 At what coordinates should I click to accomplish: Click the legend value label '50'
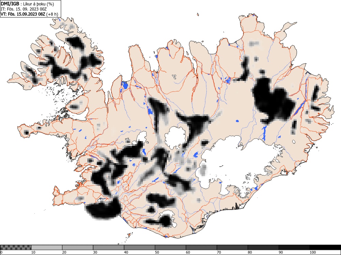157,252
